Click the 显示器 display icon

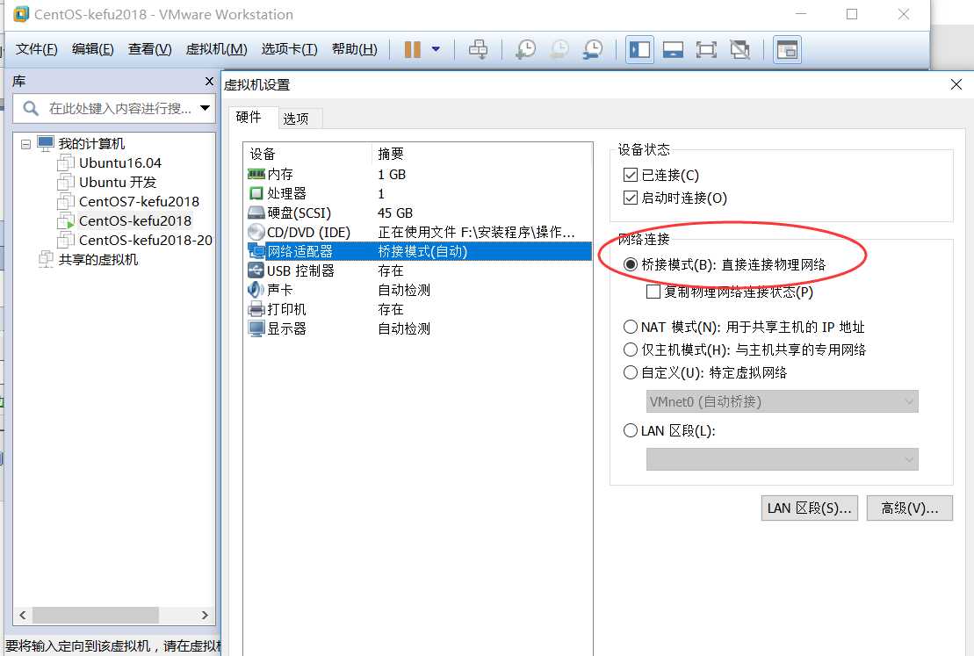click(x=256, y=328)
